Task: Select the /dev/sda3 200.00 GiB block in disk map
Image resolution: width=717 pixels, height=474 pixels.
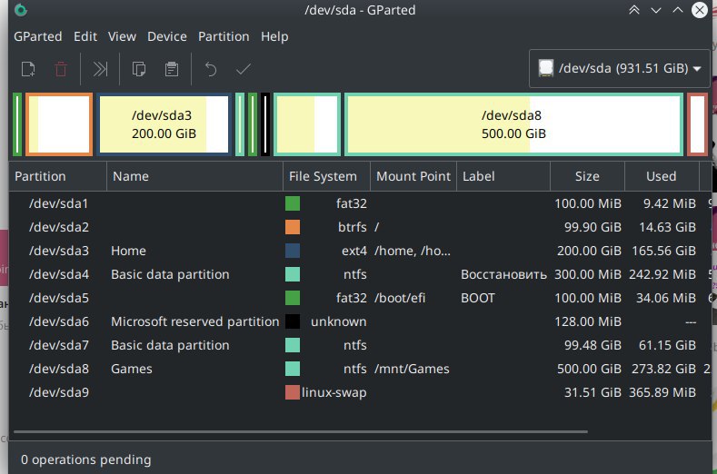Action: coord(164,124)
